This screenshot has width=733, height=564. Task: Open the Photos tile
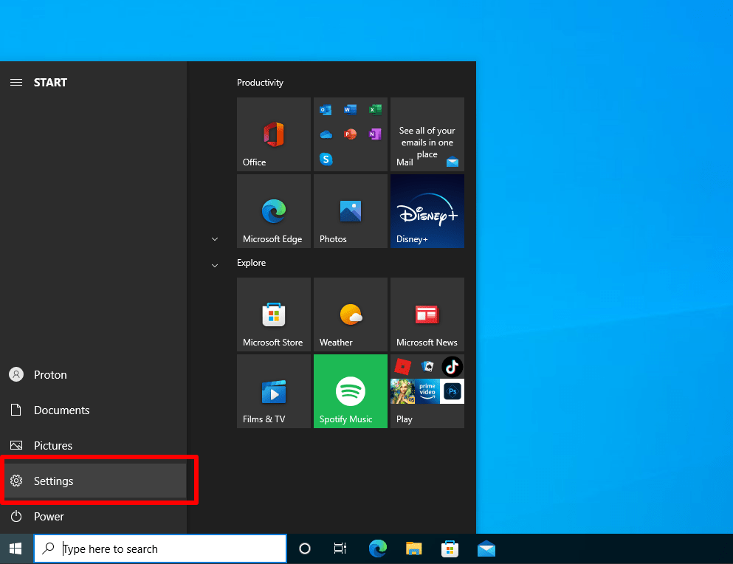click(350, 211)
